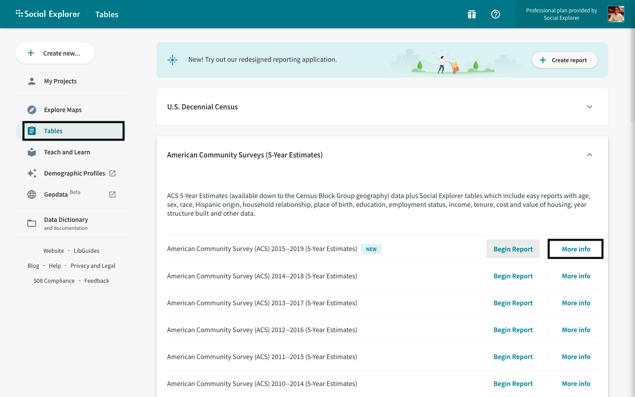Begin Report for ACS 2013--2017
Image resolution: width=635 pixels, height=397 pixels.
513,303
